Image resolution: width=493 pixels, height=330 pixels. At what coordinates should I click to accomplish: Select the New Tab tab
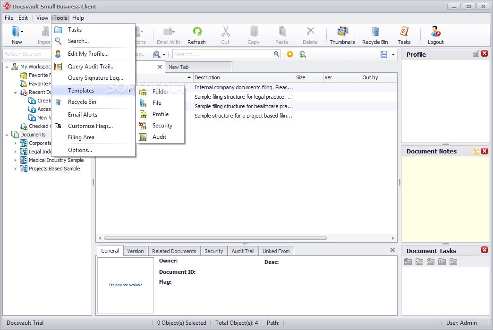[x=199, y=67]
